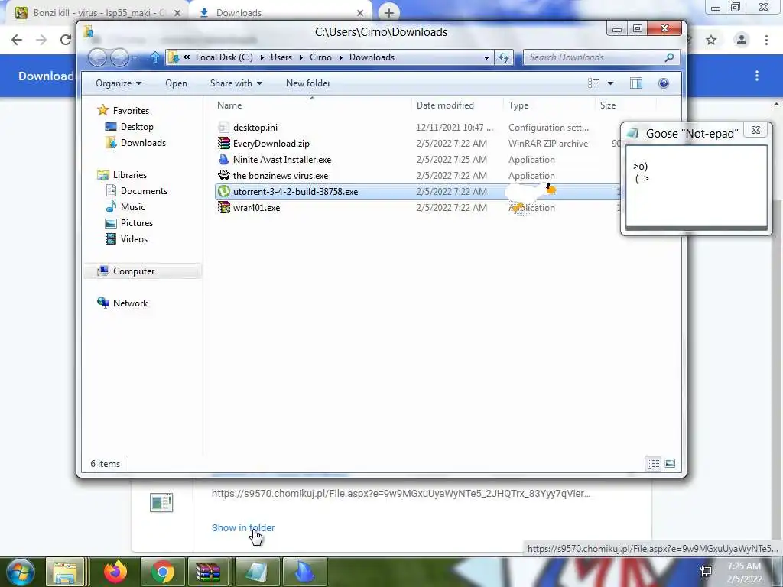Click the blue Up arrow beside address bar
Viewport: 783px width, 587px height.
(154, 57)
